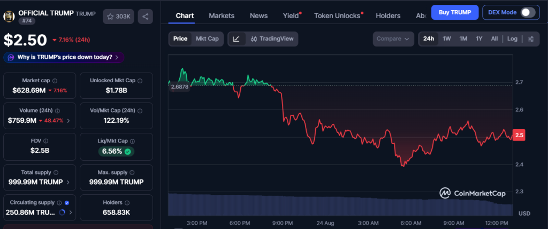Open the Chart tab
Image resolution: width=548 pixels, height=229 pixels.
click(185, 15)
